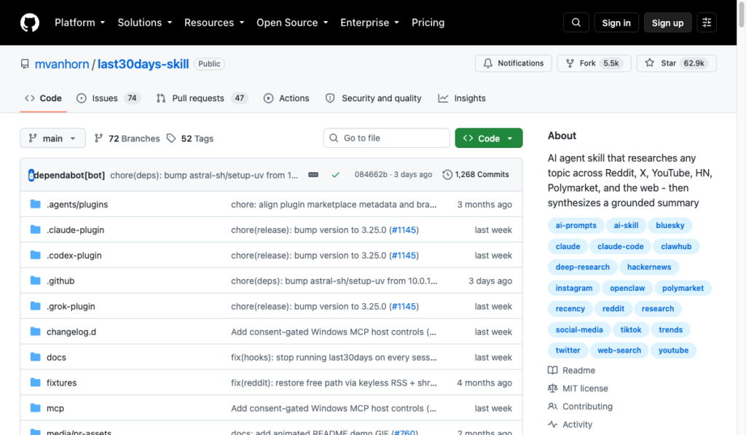Click the polymarket topic tag
Screen dimensions: 746x435
click(x=683, y=288)
